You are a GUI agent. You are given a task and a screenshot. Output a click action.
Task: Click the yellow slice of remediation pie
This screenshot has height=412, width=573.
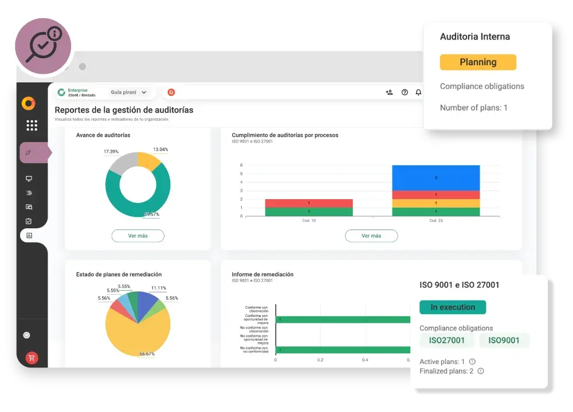point(138,335)
